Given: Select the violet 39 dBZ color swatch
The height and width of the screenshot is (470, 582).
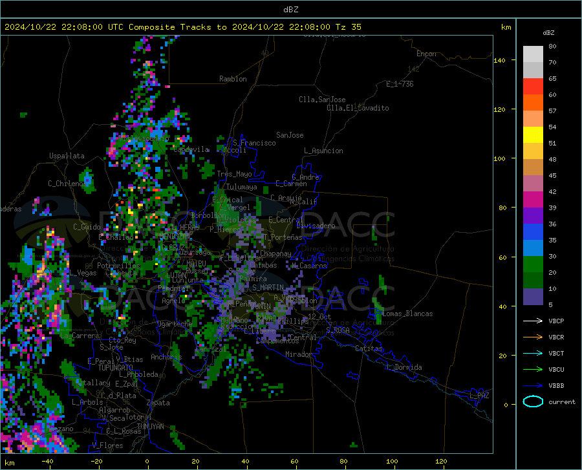Looking at the screenshot, I should click(x=533, y=216).
